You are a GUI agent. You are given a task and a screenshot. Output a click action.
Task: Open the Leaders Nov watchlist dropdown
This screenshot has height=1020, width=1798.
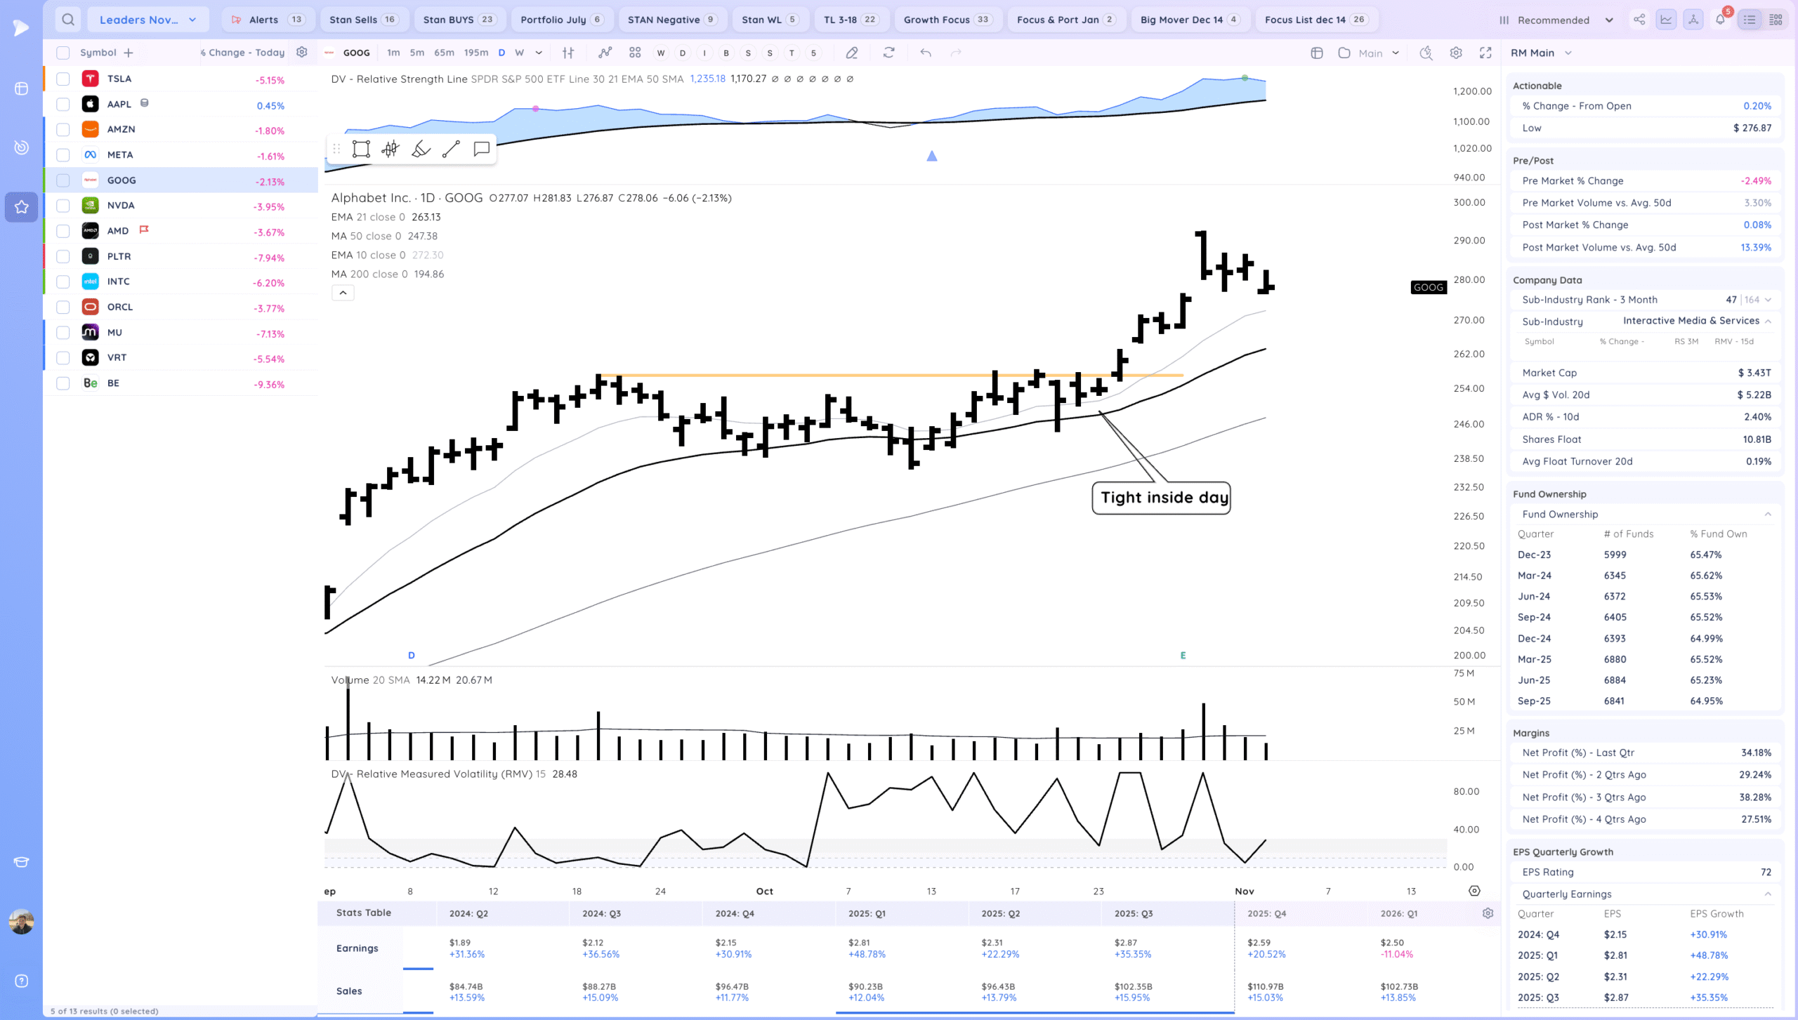coord(147,20)
